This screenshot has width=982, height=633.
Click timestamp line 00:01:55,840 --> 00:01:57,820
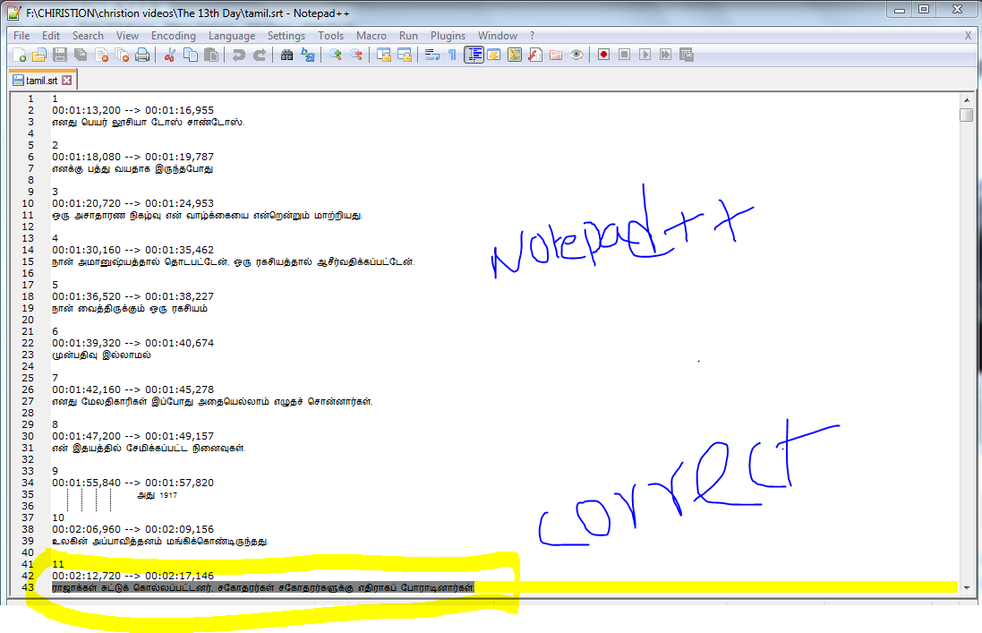tap(132, 483)
